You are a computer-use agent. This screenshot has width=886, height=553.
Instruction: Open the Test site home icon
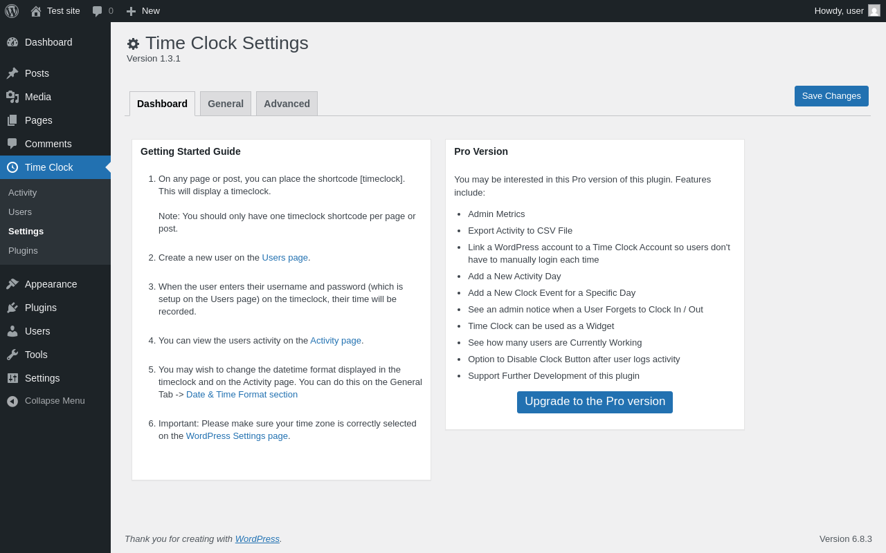(x=36, y=11)
